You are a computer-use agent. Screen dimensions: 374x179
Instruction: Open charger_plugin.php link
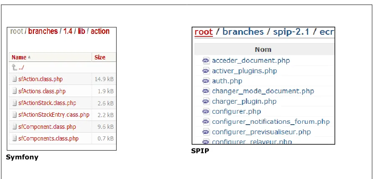(x=244, y=101)
